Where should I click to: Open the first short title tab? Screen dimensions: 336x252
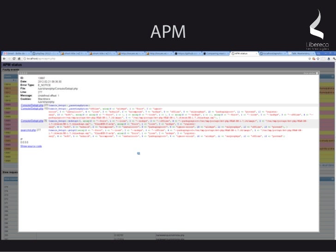[x=74, y=53]
